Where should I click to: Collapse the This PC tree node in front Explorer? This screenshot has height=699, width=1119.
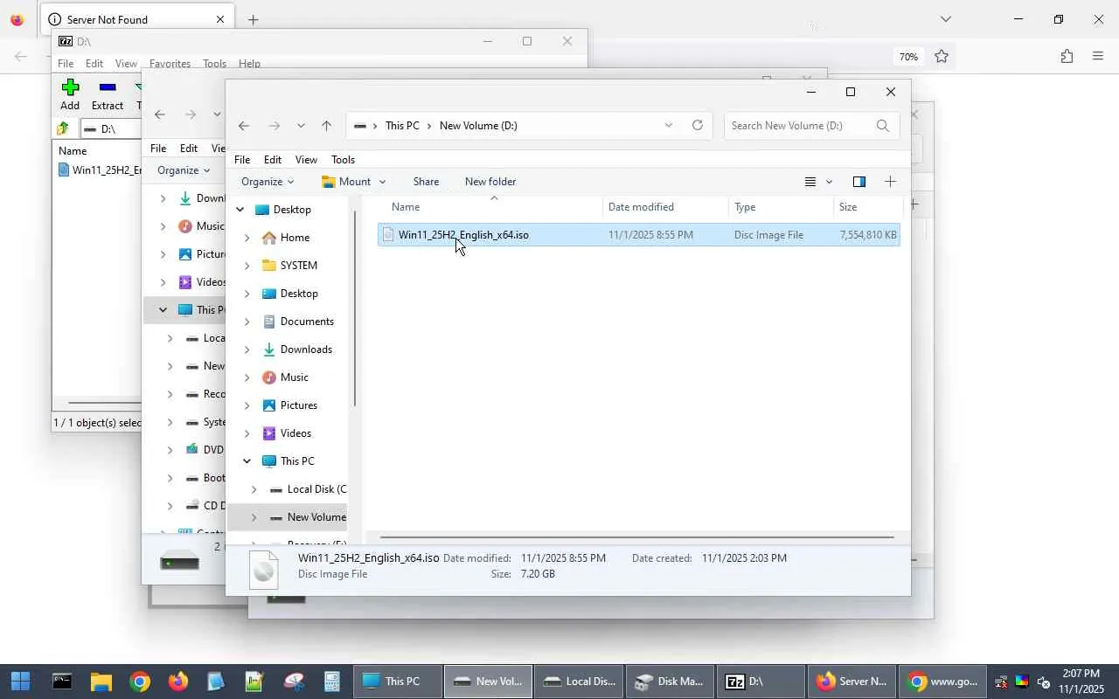(x=247, y=461)
